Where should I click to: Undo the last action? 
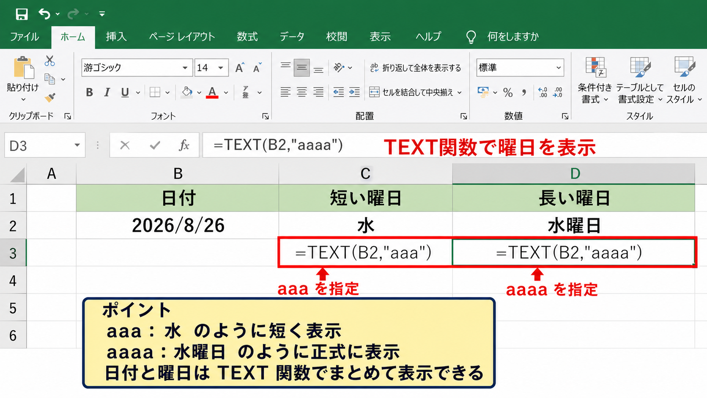coord(44,14)
